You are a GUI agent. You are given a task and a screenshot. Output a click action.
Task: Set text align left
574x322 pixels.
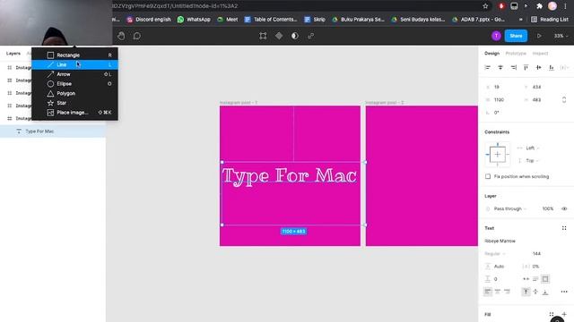(x=488, y=292)
